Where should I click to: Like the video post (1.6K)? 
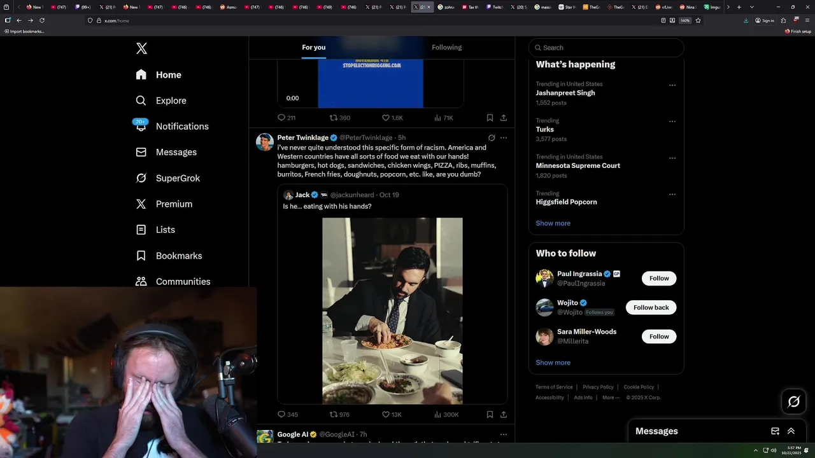(x=392, y=118)
